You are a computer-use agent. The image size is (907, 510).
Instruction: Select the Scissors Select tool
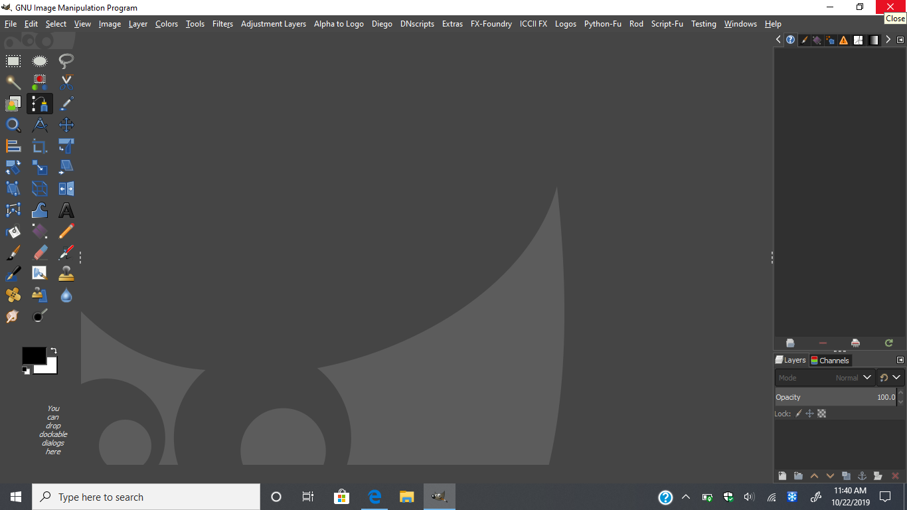(x=66, y=82)
